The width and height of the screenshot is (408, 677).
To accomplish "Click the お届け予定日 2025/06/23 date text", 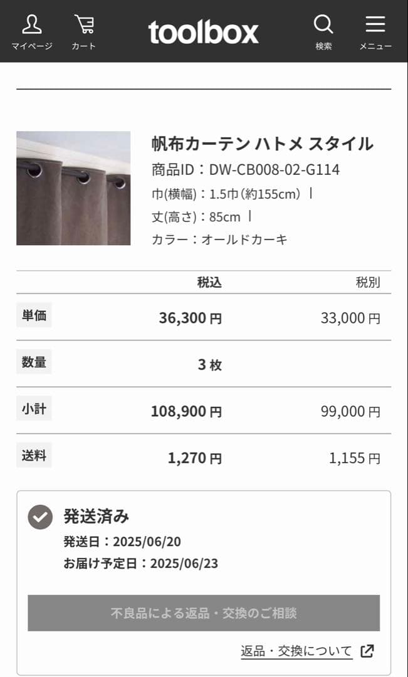I will (139, 564).
